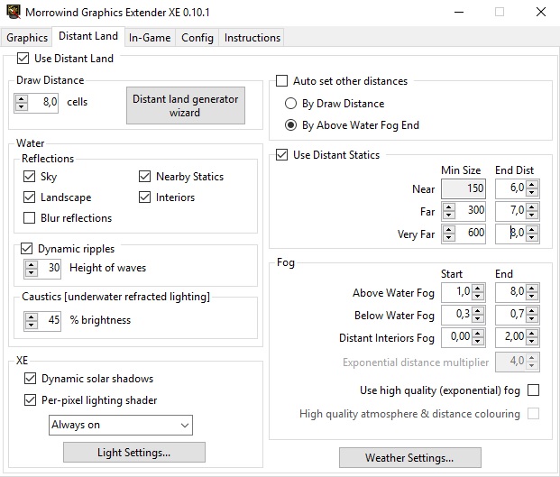The width and height of the screenshot is (560, 477).
Task: Click the Morrowind Graphics Extender title bar icon
Action: pos(14,12)
